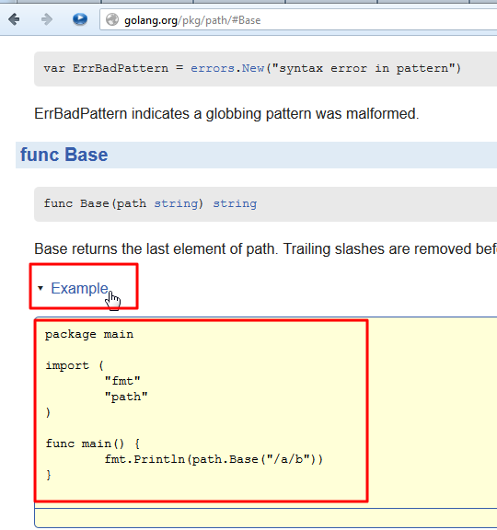Screen dimensions: 497x530
Task: Click the 'Base returns the last element' sentence
Action: (265, 249)
